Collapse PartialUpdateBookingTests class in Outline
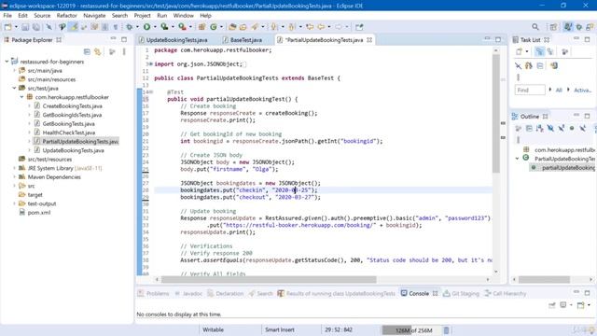 click(517, 159)
